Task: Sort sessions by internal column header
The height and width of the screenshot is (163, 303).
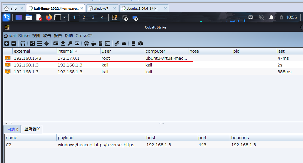Action: coord(78,51)
